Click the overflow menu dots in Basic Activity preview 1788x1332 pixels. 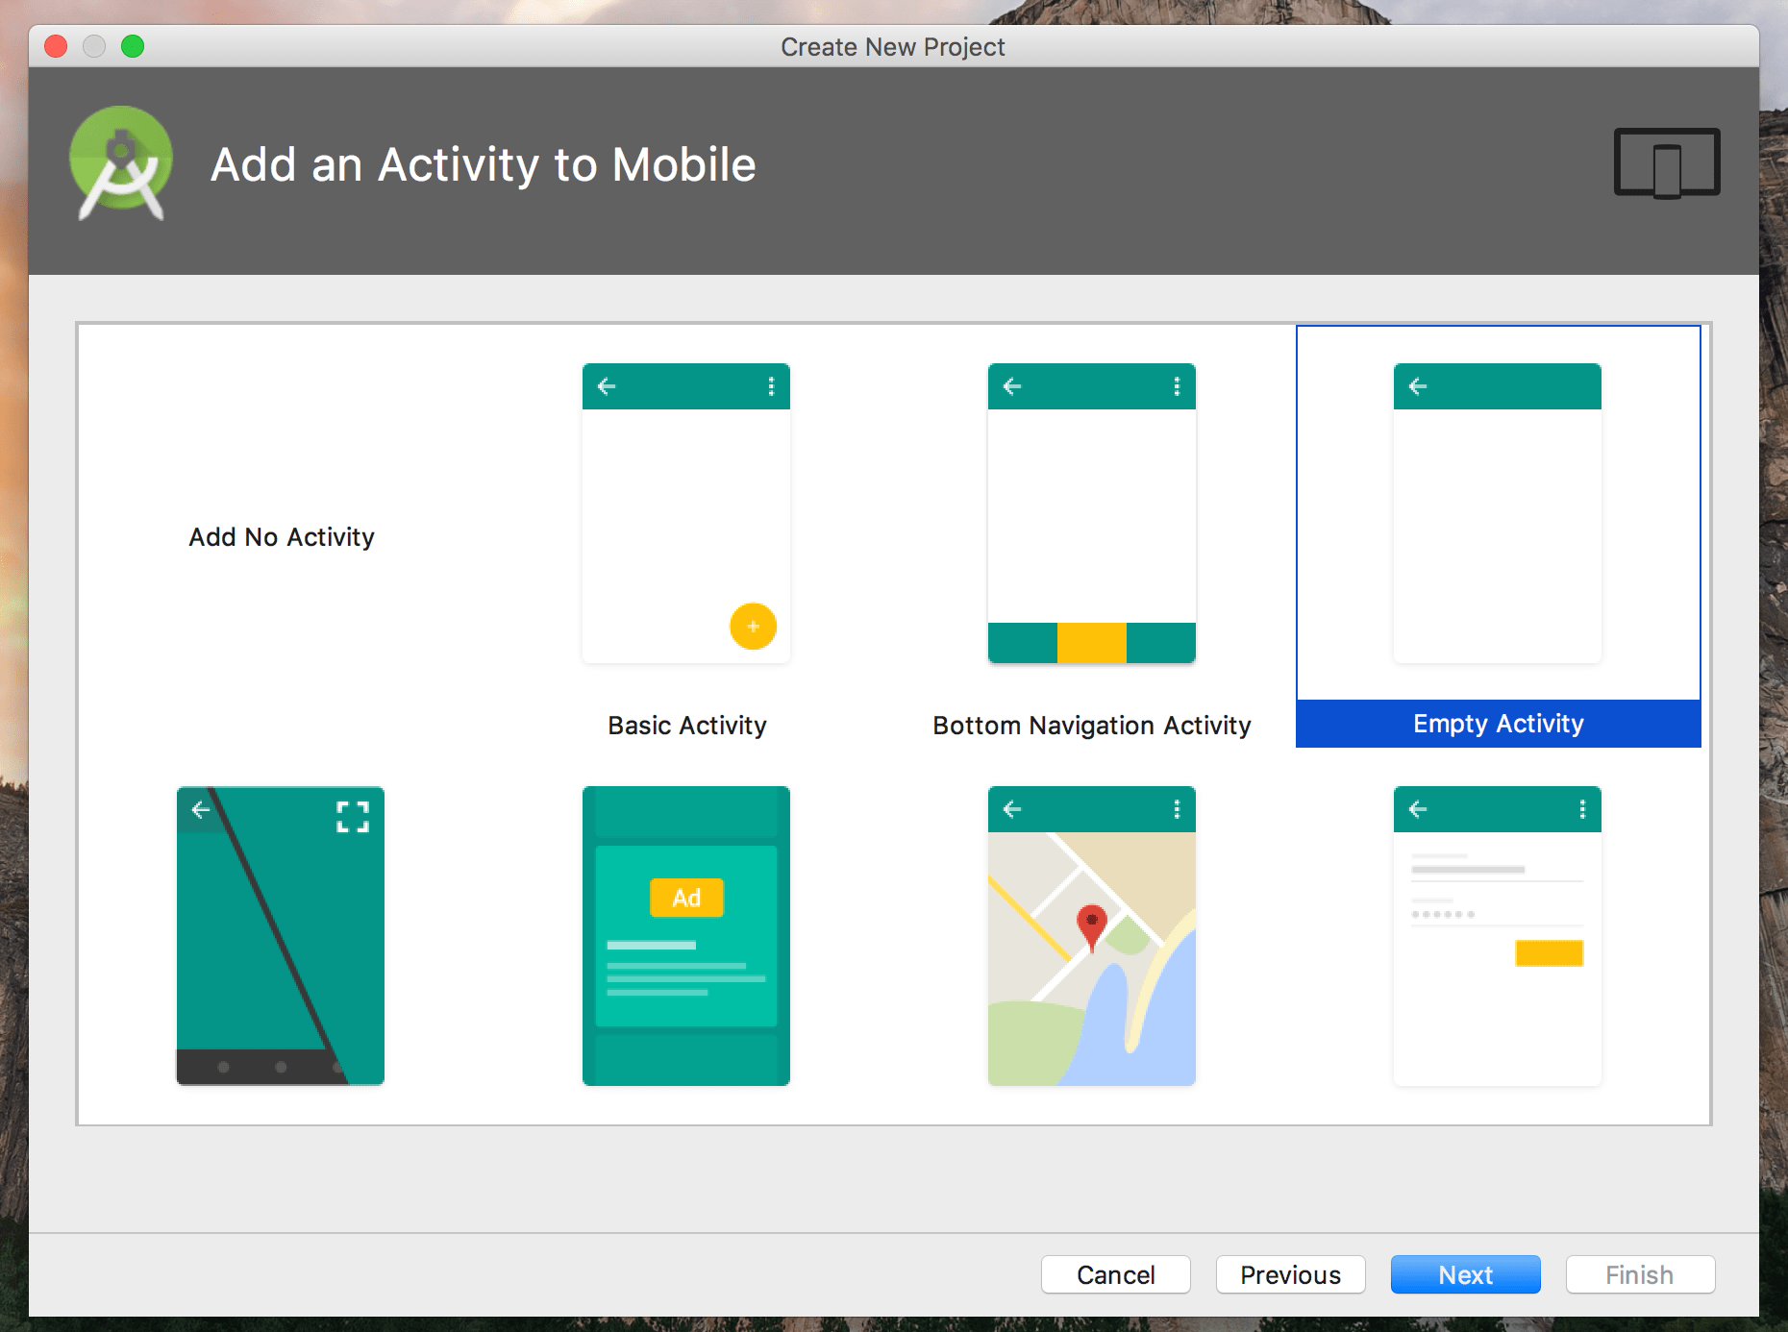coord(770,385)
